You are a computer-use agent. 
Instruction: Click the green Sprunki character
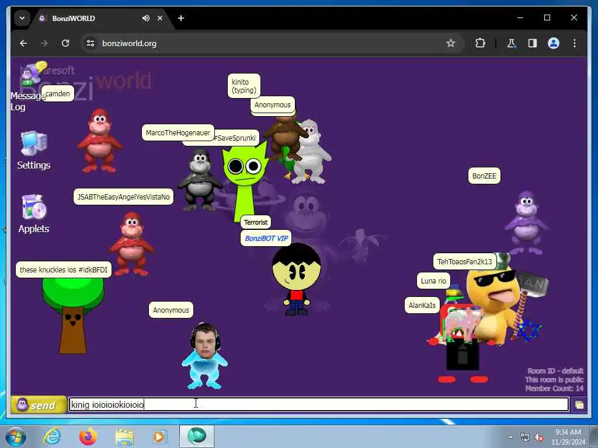point(245,181)
